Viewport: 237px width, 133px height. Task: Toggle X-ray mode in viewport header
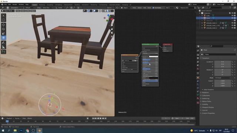click(x=100, y=11)
